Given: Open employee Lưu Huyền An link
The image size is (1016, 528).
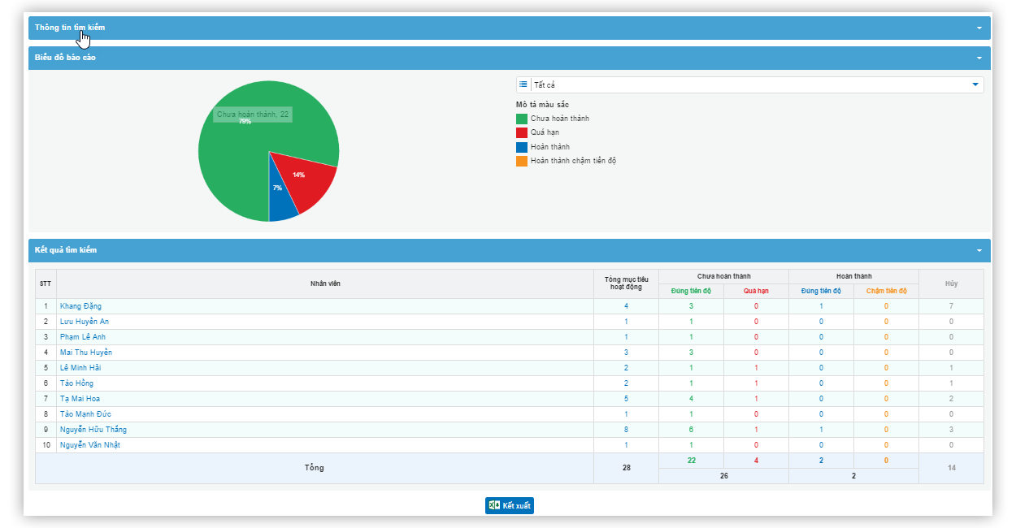Looking at the screenshot, I should [84, 322].
